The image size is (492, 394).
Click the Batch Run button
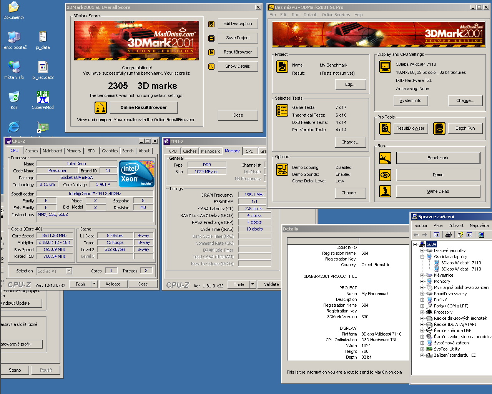tap(465, 128)
